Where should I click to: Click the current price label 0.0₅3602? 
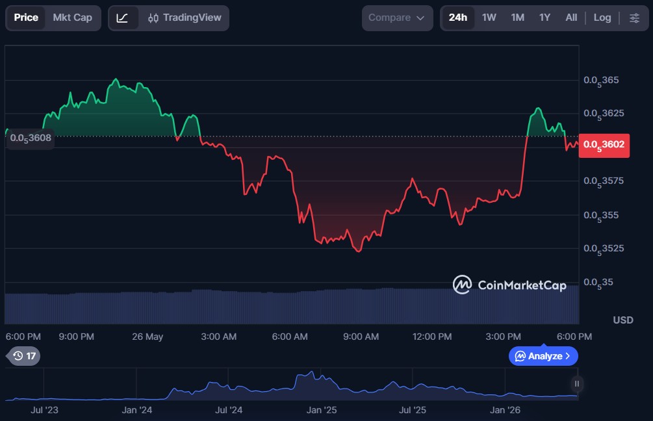pyautogui.click(x=604, y=146)
